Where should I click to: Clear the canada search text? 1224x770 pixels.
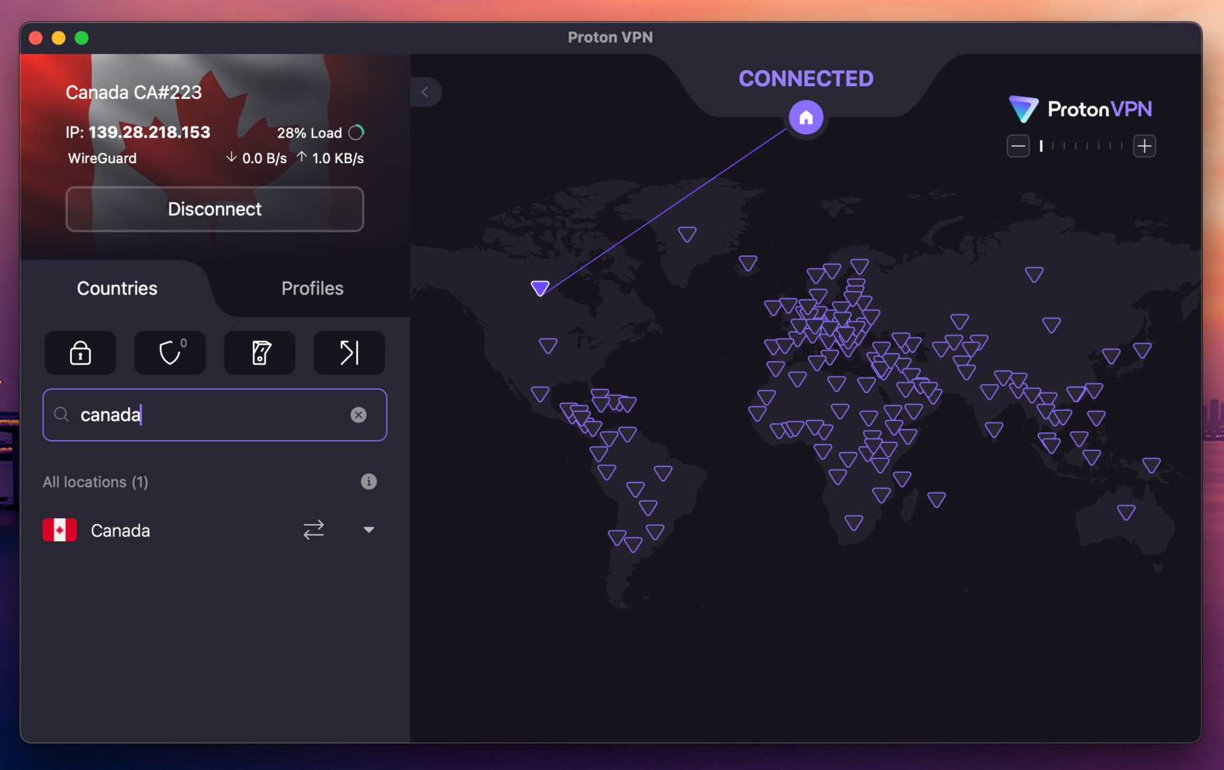[x=359, y=415]
